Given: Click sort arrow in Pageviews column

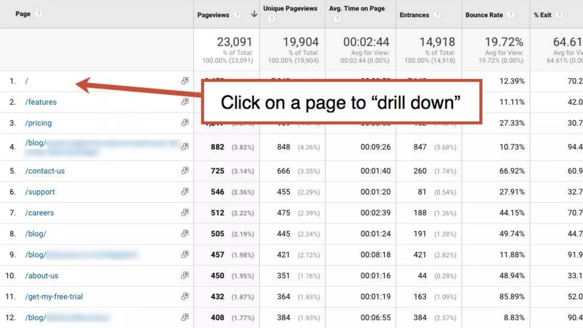Looking at the screenshot, I should [254, 14].
